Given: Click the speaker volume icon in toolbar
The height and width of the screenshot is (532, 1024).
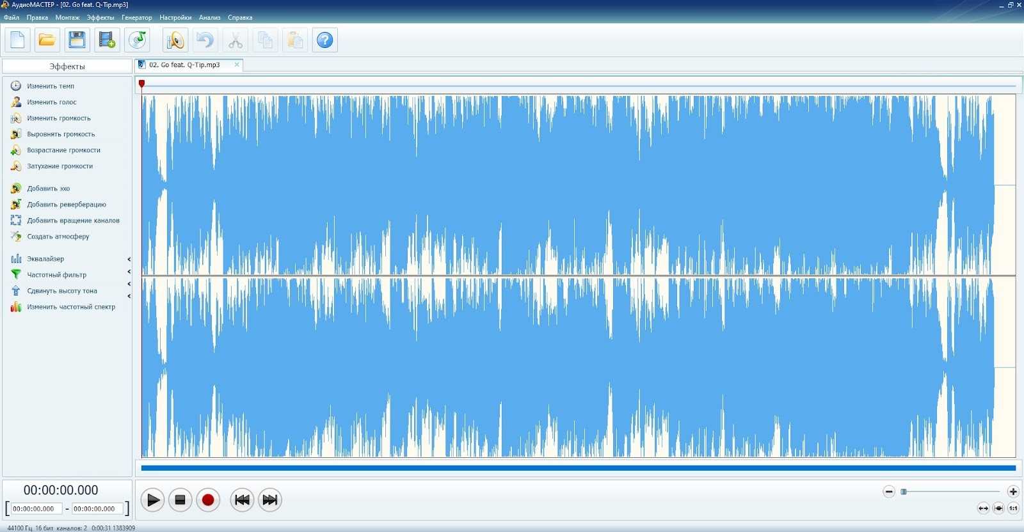Looking at the screenshot, I should (x=175, y=40).
